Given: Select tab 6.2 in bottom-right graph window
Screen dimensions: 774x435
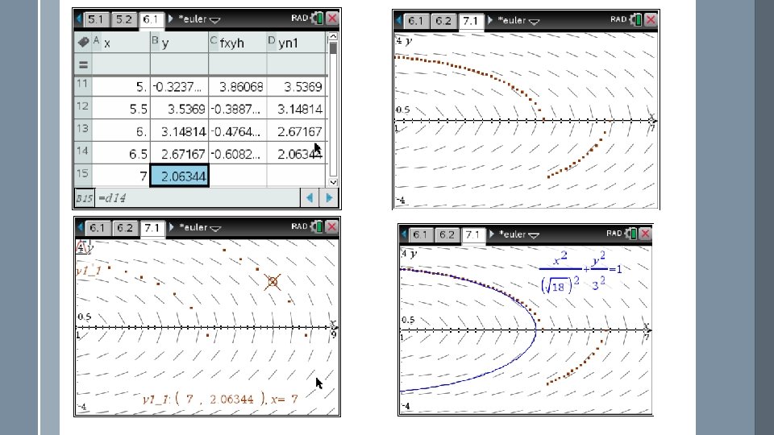Looking at the screenshot, I should pos(447,234).
